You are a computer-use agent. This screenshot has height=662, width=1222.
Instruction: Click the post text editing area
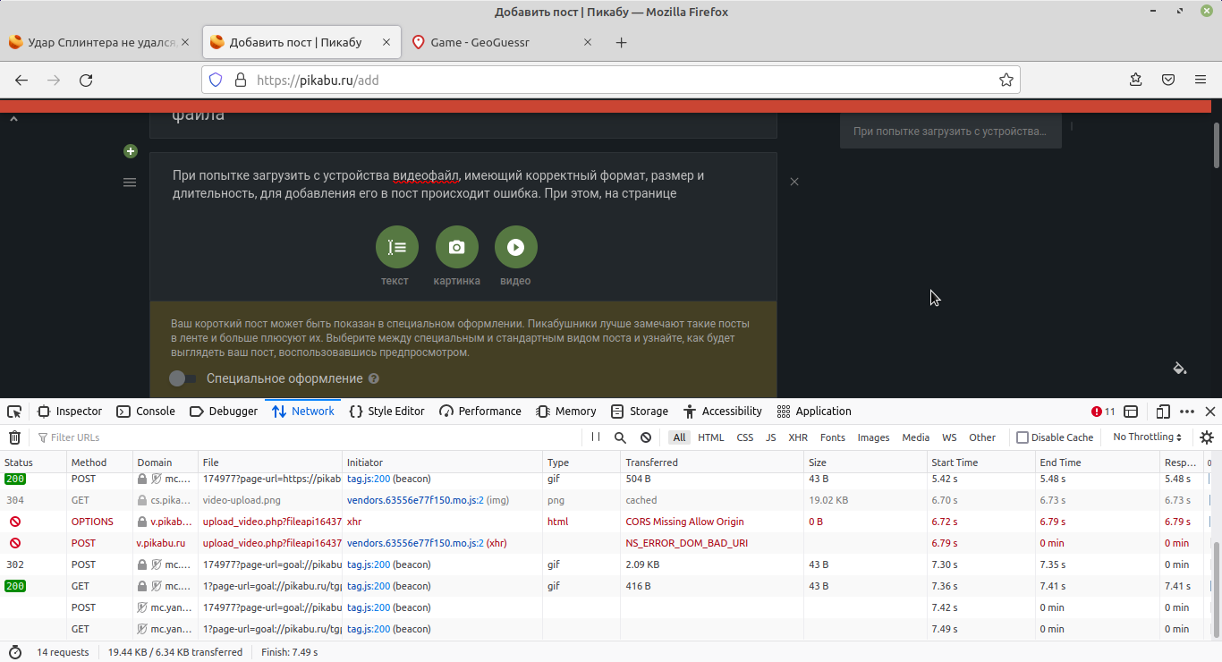(x=463, y=184)
